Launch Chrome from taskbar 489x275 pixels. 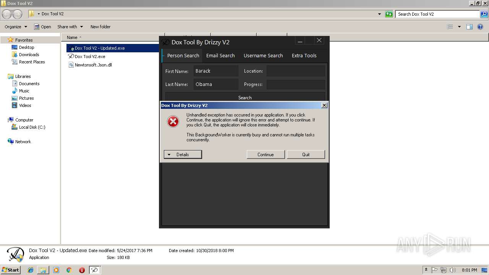69,270
